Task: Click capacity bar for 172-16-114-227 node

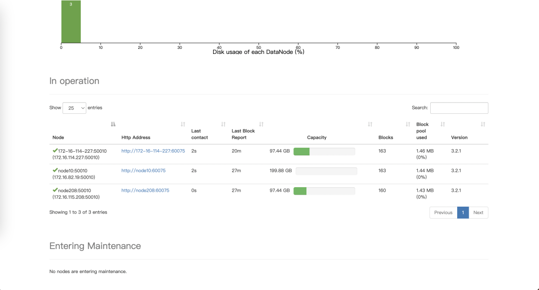Action: pos(324,151)
